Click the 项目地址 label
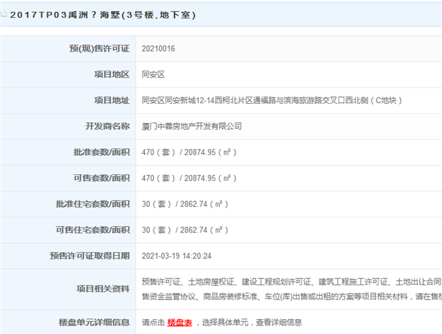442x334 pixels. click(x=112, y=100)
